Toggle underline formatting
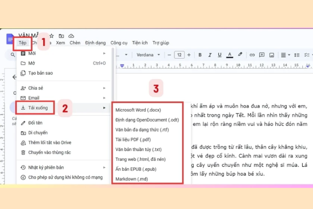This screenshot has height=209, width=313. (220, 55)
